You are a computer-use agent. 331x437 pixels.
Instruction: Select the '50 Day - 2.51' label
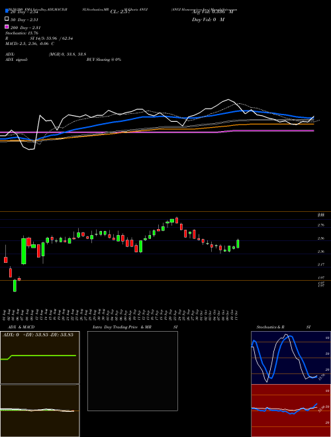tap(24, 20)
